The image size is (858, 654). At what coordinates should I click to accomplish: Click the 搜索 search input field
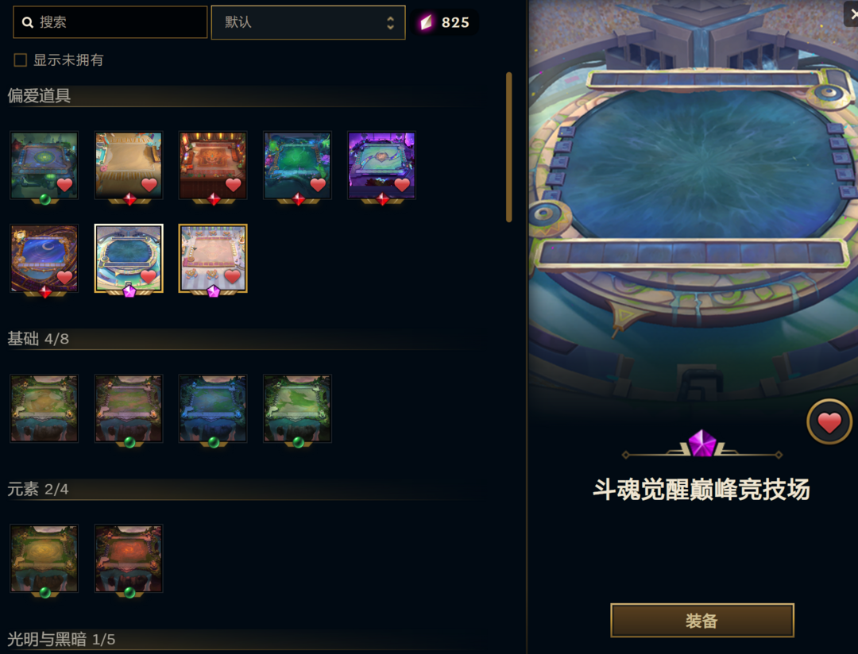pyautogui.click(x=110, y=22)
